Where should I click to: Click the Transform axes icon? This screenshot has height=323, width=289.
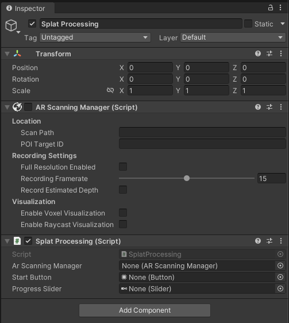[17, 54]
